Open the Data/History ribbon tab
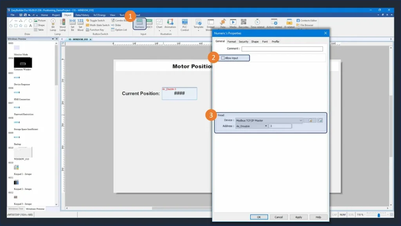This screenshot has height=226, width=401. pos(82,15)
